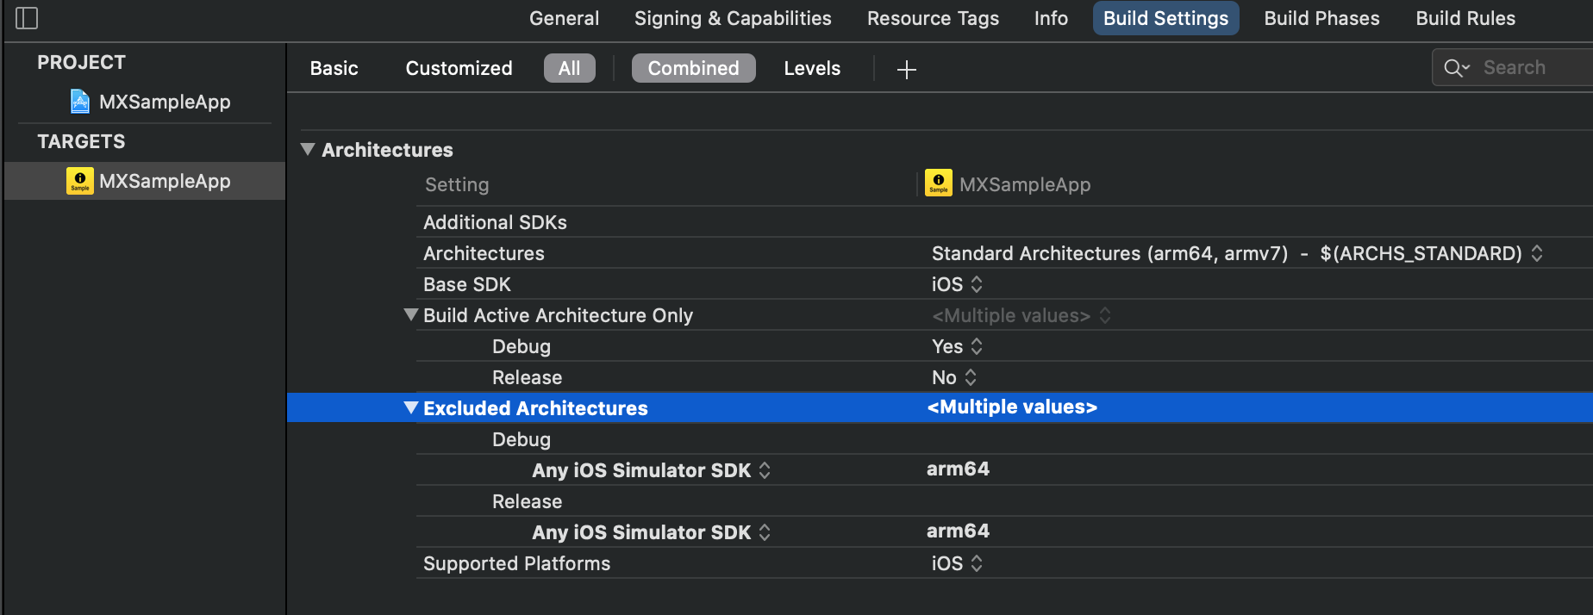1593x615 pixels.
Task: Select the Build Settings tab
Action: [1165, 18]
